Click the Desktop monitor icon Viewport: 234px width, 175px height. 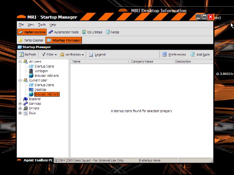click(31, 90)
